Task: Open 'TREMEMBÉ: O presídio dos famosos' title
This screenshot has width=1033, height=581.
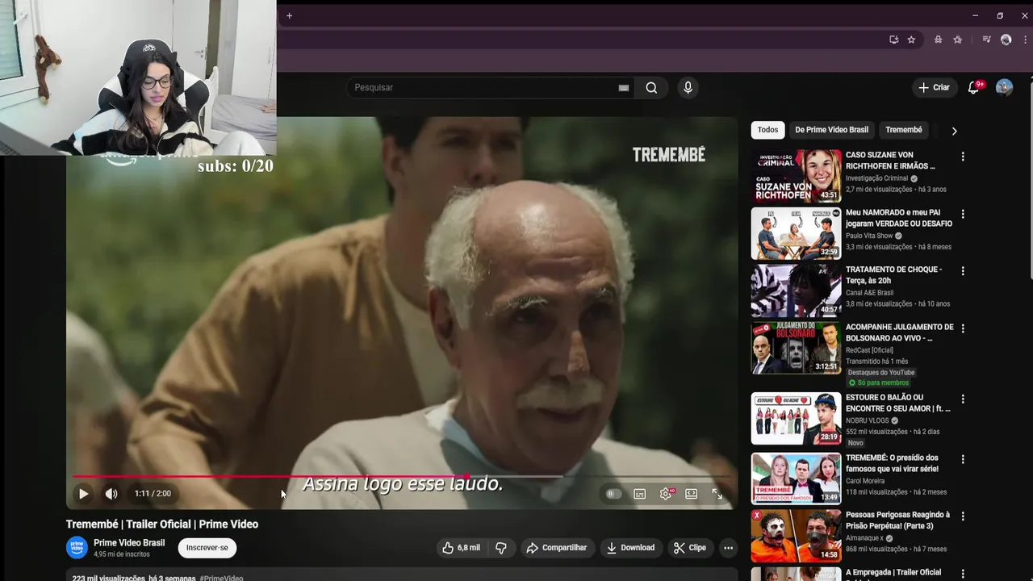Action: coord(892,463)
